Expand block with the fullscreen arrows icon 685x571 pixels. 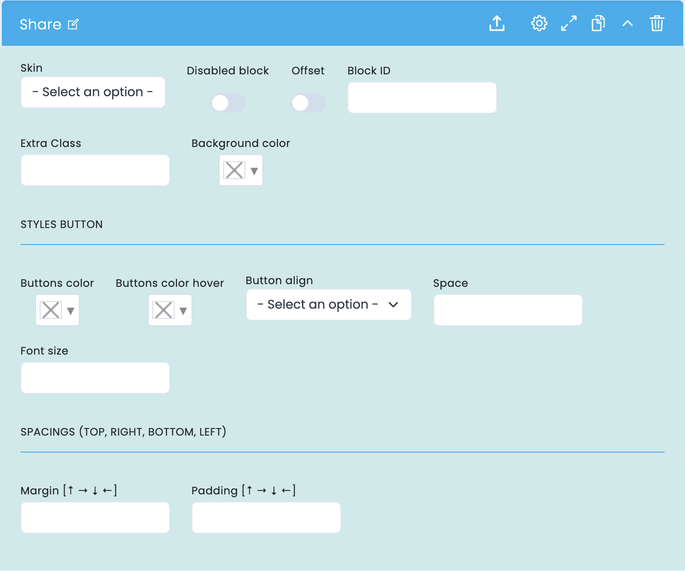point(569,23)
